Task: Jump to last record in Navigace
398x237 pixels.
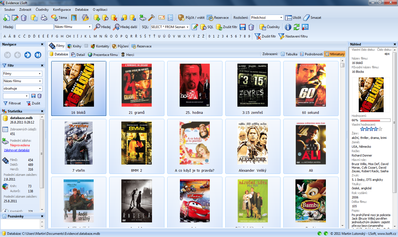Action: point(38,55)
